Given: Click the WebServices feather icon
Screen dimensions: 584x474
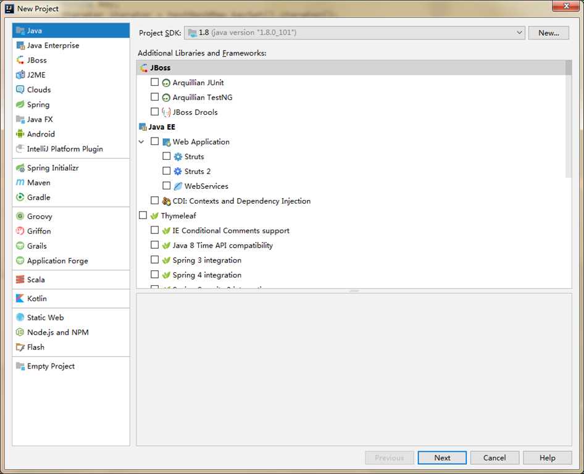Looking at the screenshot, I should click(x=178, y=186).
